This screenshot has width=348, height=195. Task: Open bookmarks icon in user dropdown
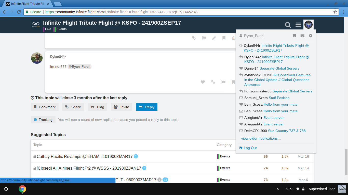click(295, 36)
